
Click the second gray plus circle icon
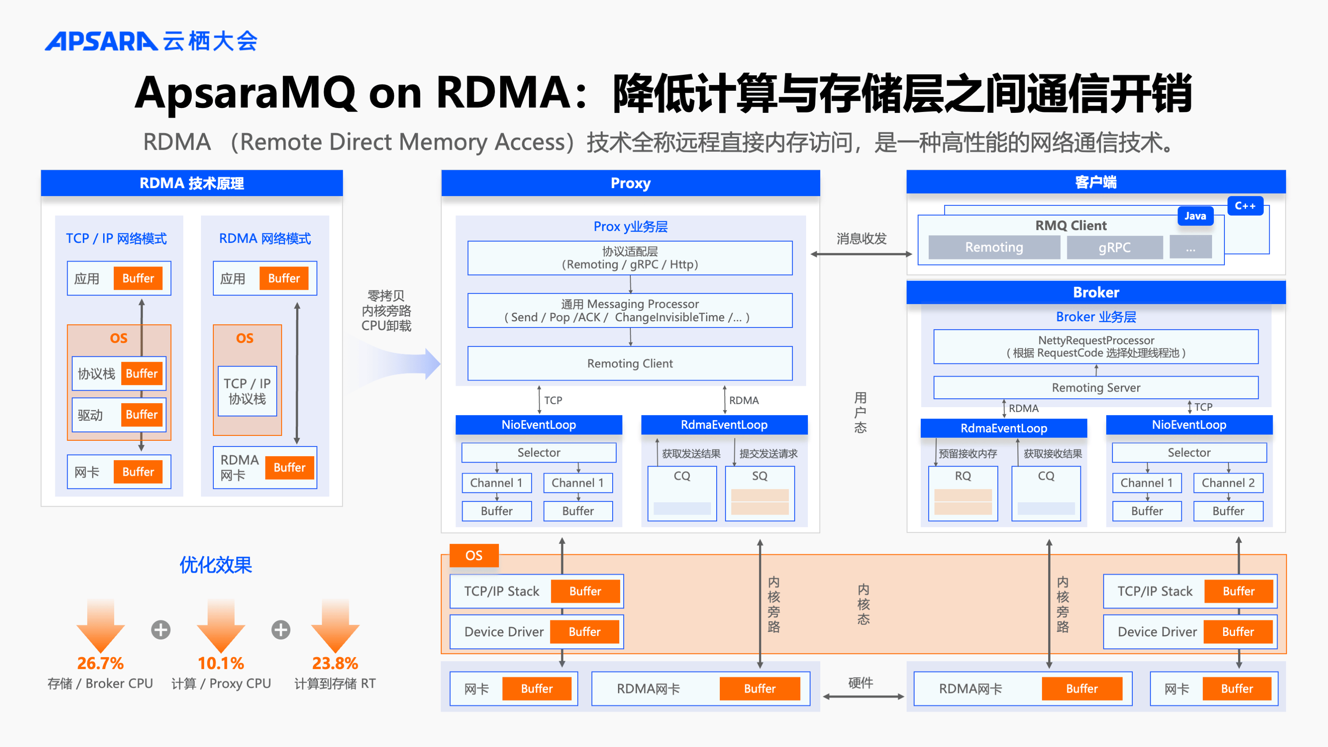281,629
